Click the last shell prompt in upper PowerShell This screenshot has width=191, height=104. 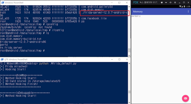coord(22,51)
